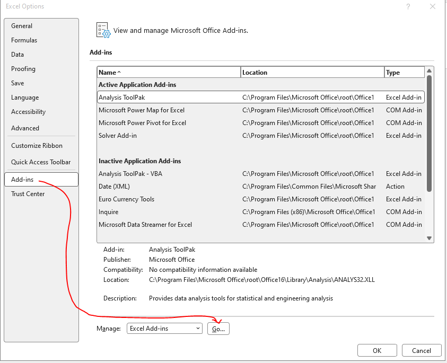Open the Manage add-ins dropdown
Viewport: 447px width, 363px height.
pyautogui.click(x=164, y=329)
